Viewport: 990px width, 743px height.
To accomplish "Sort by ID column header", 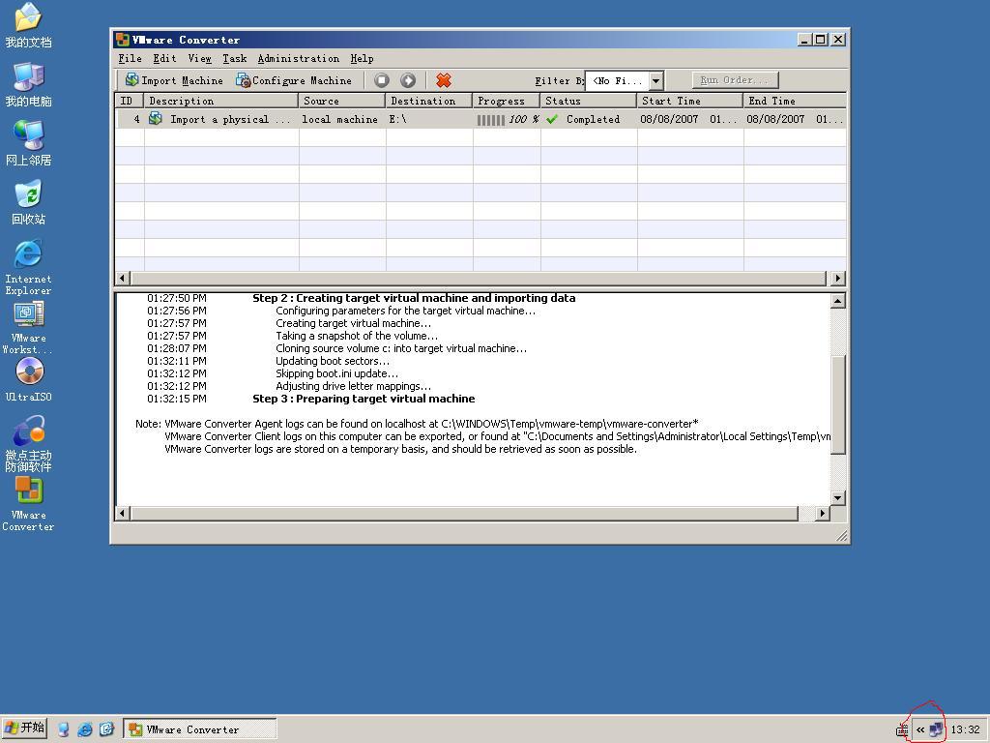I will [130, 101].
